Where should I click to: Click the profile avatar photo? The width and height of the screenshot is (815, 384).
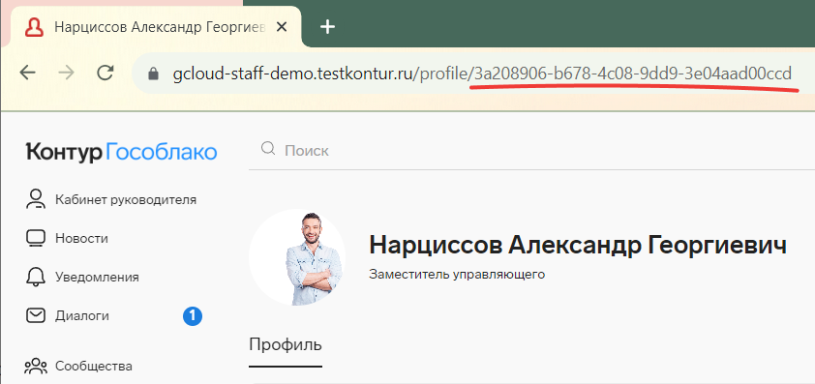pyautogui.click(x=297, y=257)
